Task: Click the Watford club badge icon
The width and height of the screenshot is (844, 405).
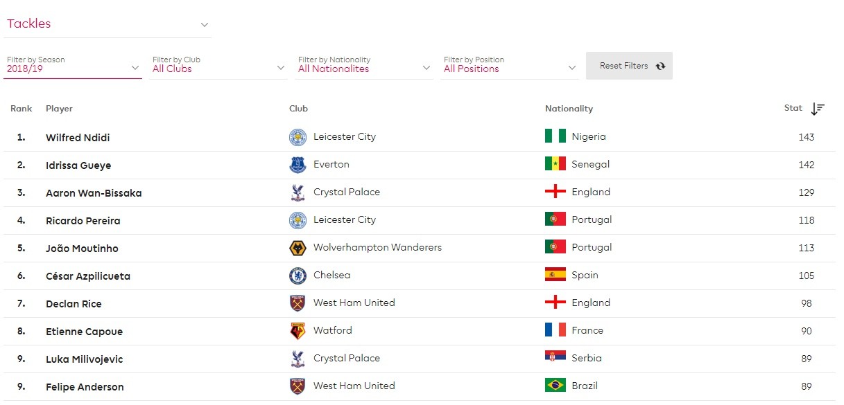Action: 298,331
